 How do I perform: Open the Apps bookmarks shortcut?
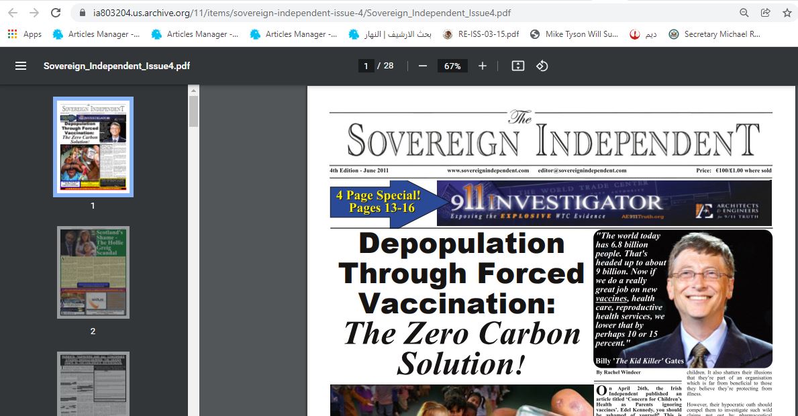[24, 34]
